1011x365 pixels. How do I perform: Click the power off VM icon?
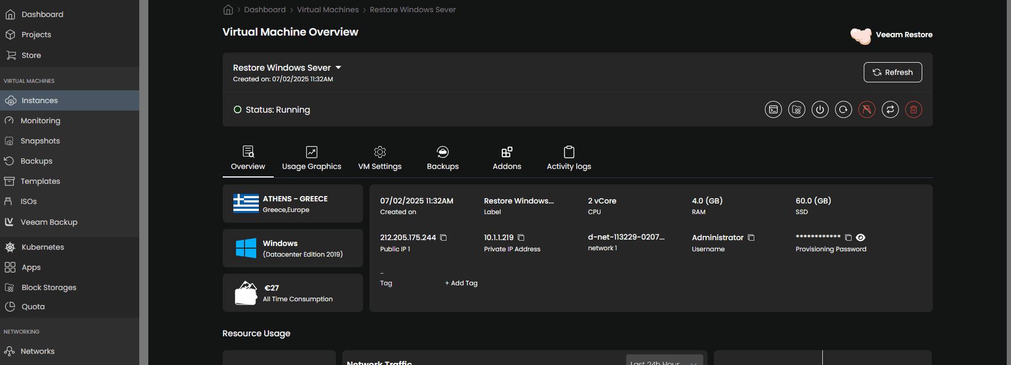click(x=820, y=109)
